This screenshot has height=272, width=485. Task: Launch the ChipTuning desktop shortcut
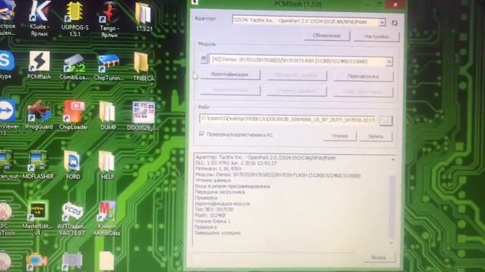click(108, 67)
